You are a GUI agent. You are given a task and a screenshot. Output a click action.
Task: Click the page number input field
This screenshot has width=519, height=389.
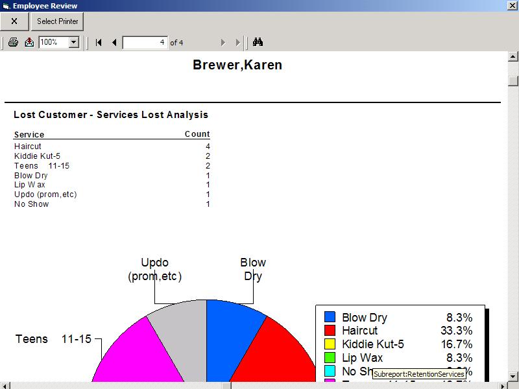(x=145, y=42)
